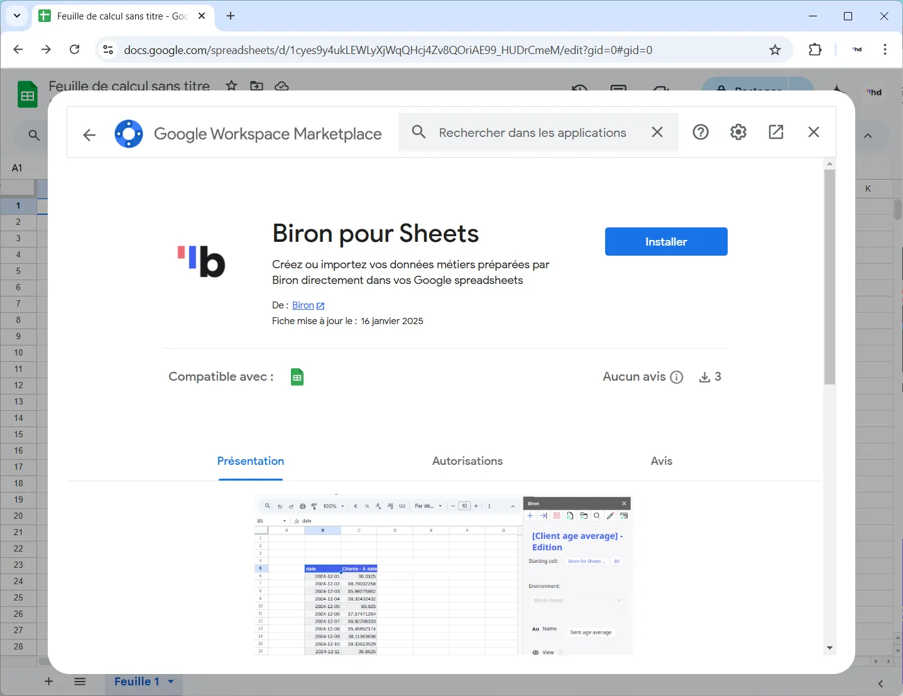The width and height of the screenshot is (903, 696).
Task: Click the Google Sheets home icon
Action: point(27,95)
